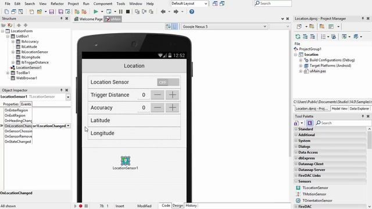372x209 pixels.
Task: Click the macro play triangle in status bar
Action: click(76, 206)
